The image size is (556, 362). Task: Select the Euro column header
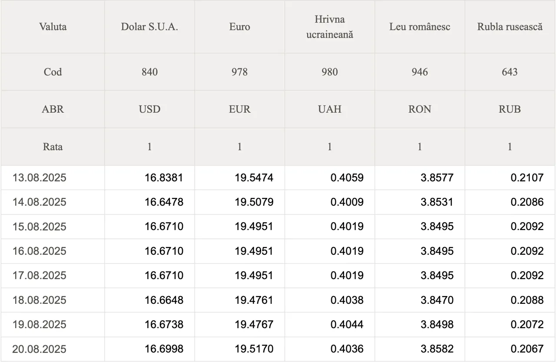coord(239,27)
